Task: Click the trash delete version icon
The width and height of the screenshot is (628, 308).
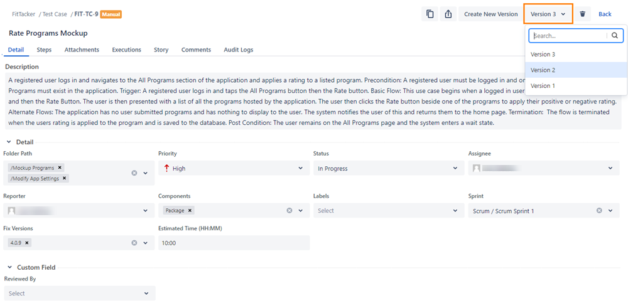Action: [x=583, y=14]
